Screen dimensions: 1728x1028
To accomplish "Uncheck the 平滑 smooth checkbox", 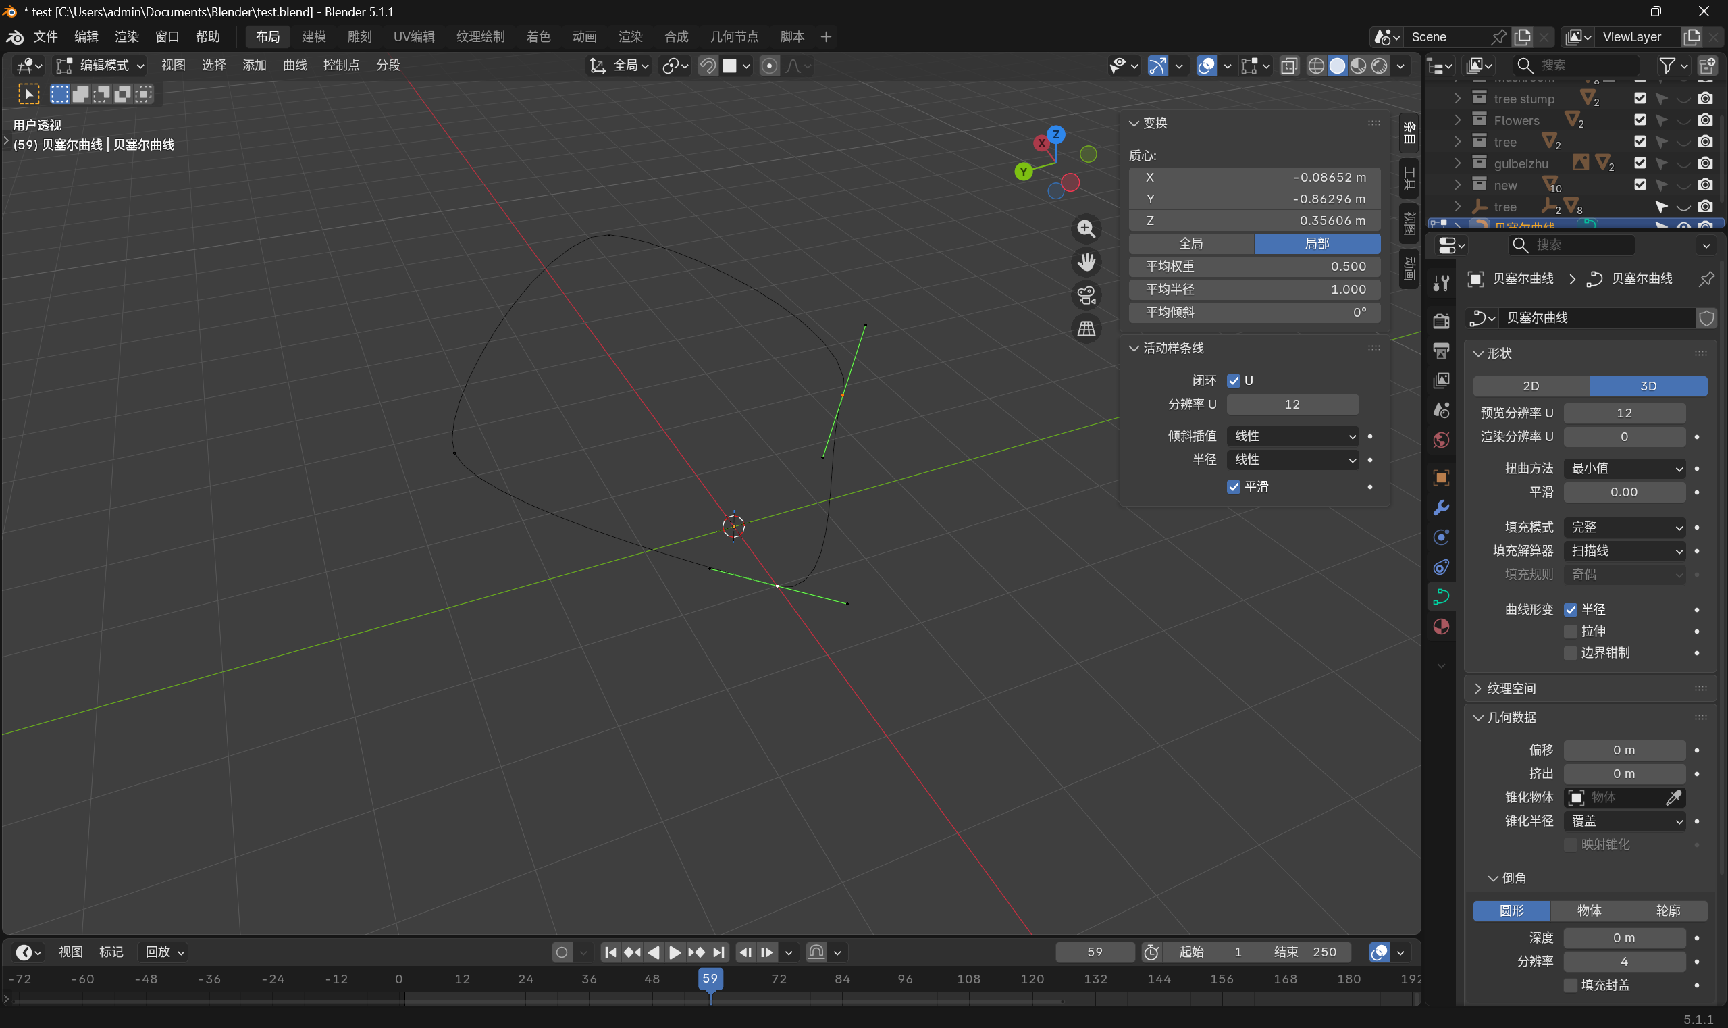I will pyautogui.click(x=1234, y=487).
